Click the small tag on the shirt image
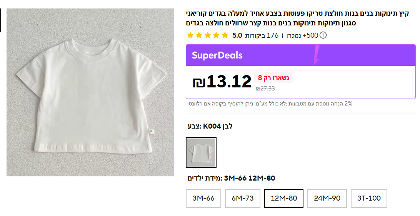The image size is (420, 216). (x=152, y=131)
